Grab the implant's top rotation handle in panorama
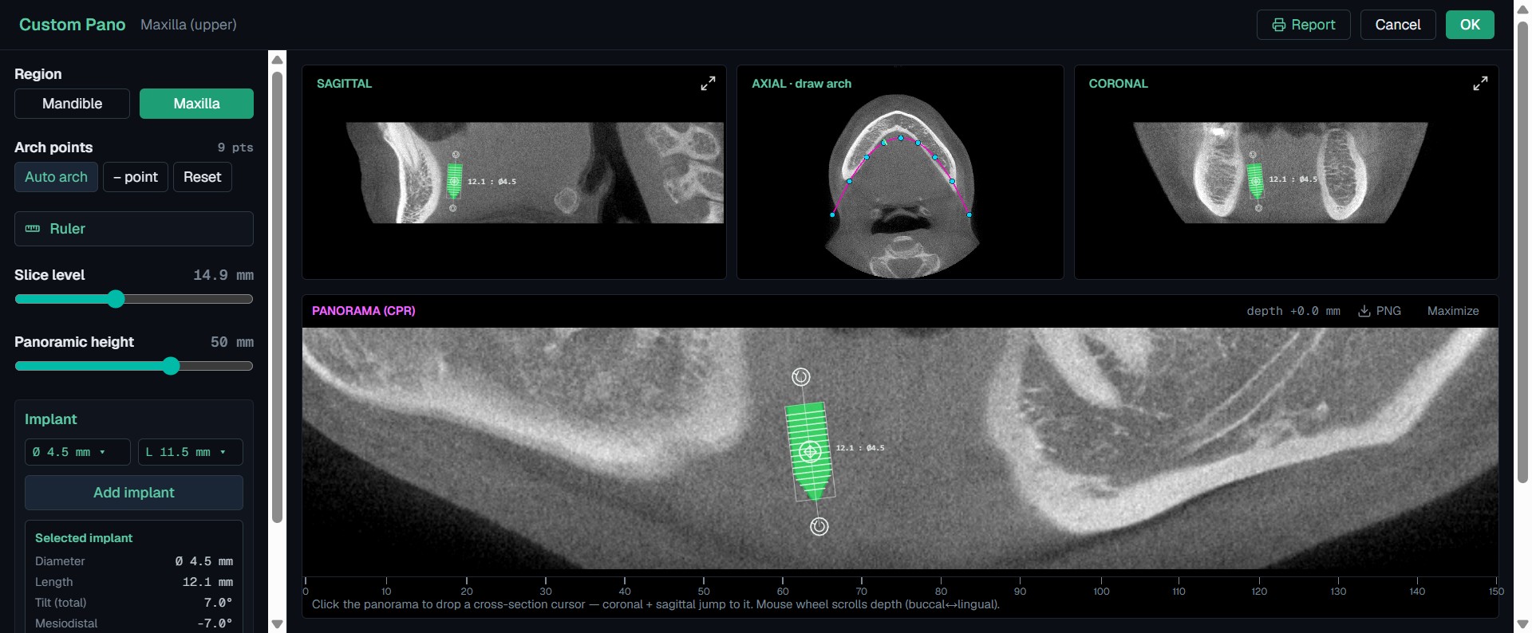The height and width of the screenshot is (633, 1532). 800,376
